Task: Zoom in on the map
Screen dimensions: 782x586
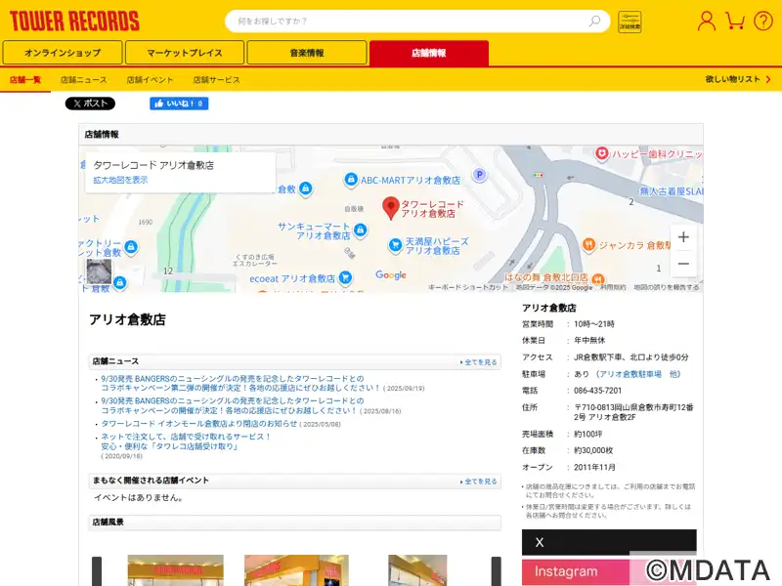Action: pos(683,237)
